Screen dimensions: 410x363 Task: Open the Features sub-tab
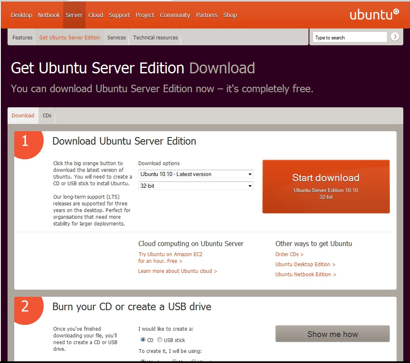23,37
